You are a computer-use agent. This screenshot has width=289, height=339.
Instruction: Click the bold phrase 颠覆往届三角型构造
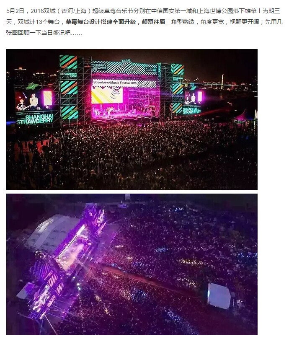(168, 22)
